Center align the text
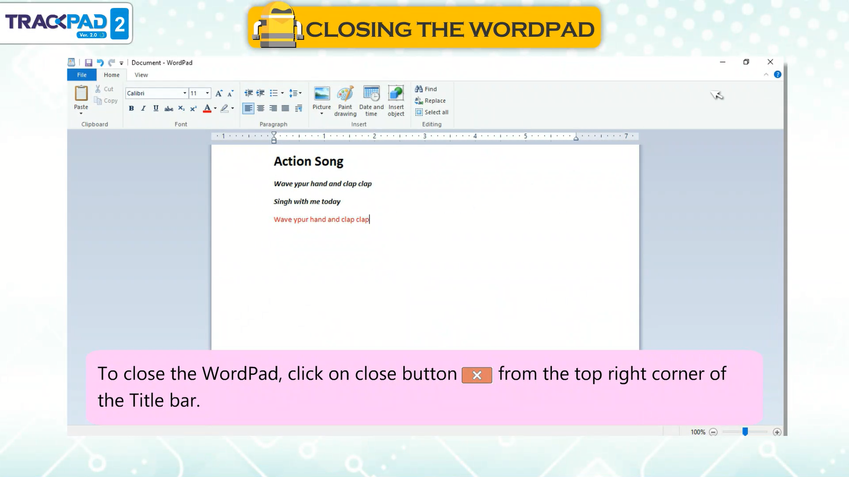 [x=261, y=108]
